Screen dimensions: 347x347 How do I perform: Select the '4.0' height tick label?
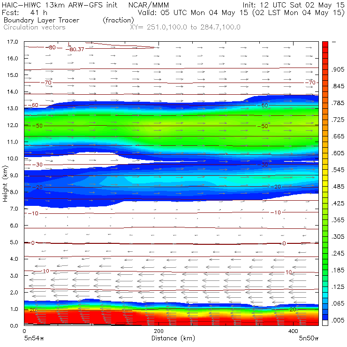click(x=14, y=259)
